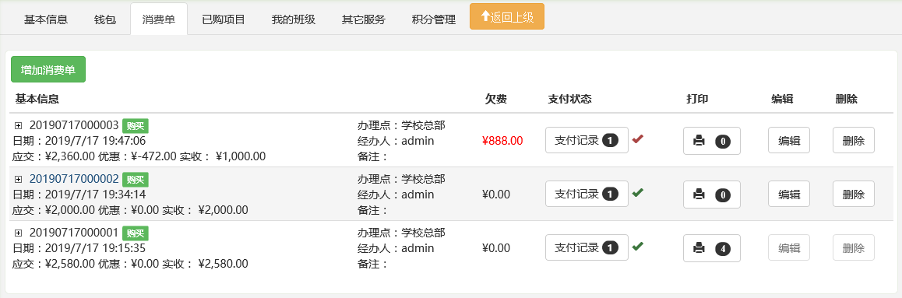902x298 pixels.
Task: Open order link 20190717000002
Action: (74, 179)
